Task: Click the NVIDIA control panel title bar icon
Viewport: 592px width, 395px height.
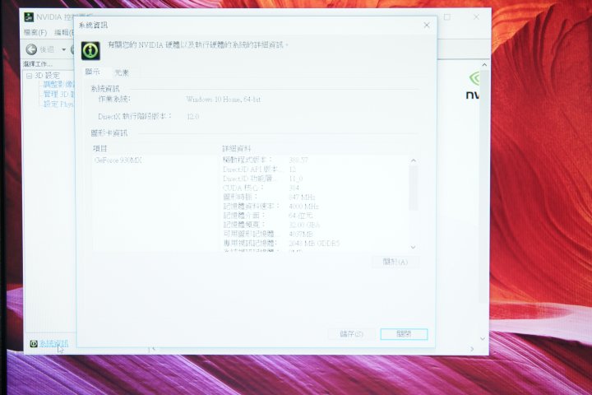Action: point(29,17)
